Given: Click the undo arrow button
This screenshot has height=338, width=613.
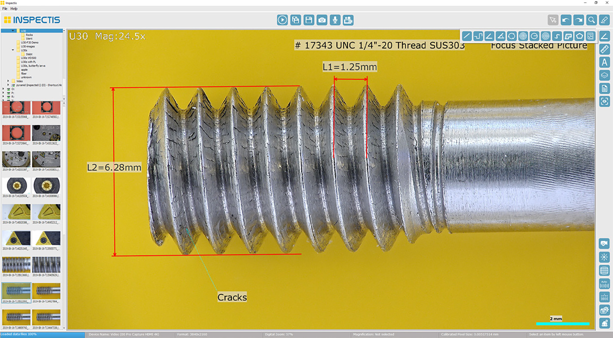Looking at the screenshot, I should [566, 20].
